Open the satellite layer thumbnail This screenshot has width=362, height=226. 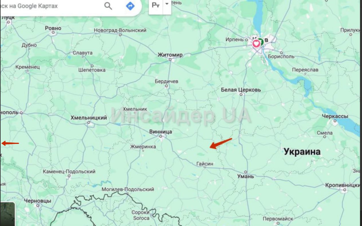pyautogui.click(x=7, y=214)
